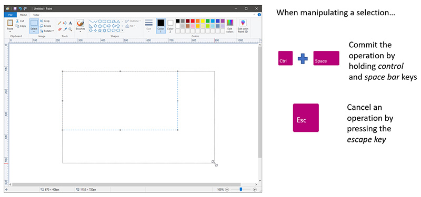421x197 pixels.
Task: Activate the Color picker eyedropper tool
Action: (65, 29)
